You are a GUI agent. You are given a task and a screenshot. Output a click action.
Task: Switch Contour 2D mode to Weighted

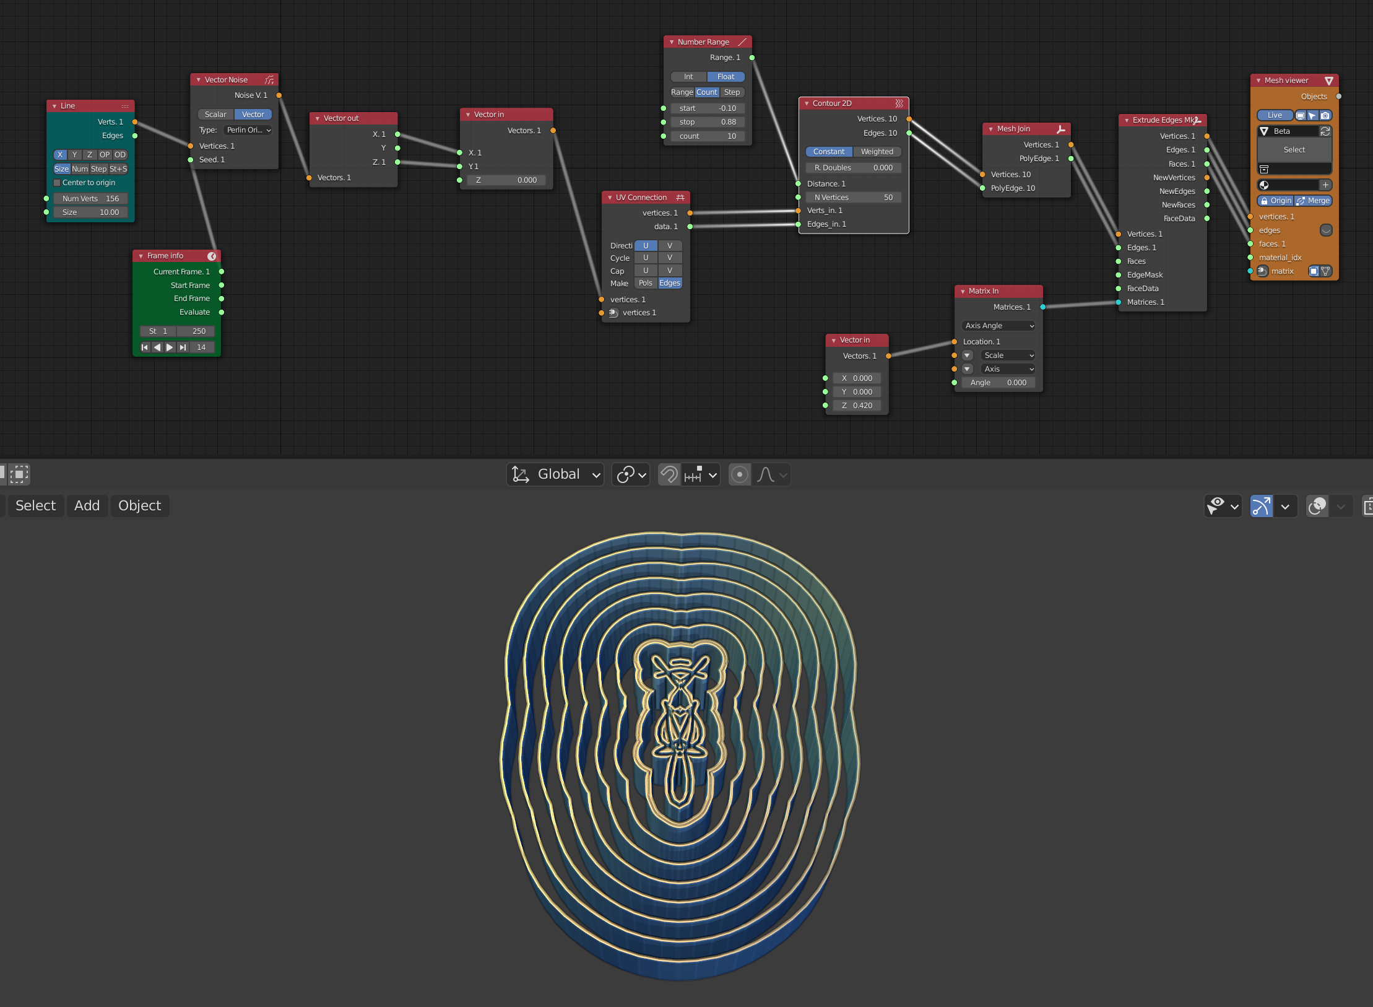tap(877, 151)
